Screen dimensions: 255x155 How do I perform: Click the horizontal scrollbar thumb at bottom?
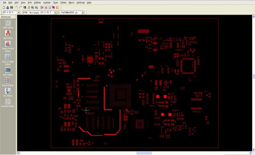(x=144, y=153)
